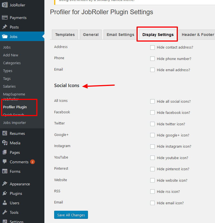The width and height of the screenshot is (215, 223).
Task: Open Settings menu item
Action: pyautogui.click(x=16, y=221)
